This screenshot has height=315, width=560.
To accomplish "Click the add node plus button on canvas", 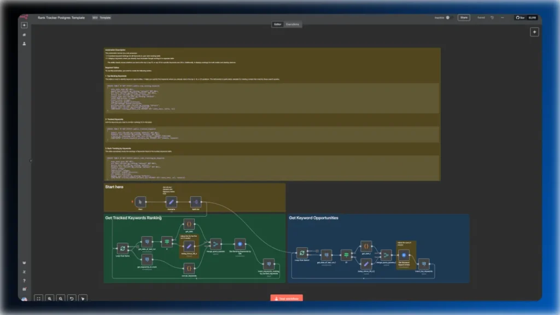I will click(534, 32).
